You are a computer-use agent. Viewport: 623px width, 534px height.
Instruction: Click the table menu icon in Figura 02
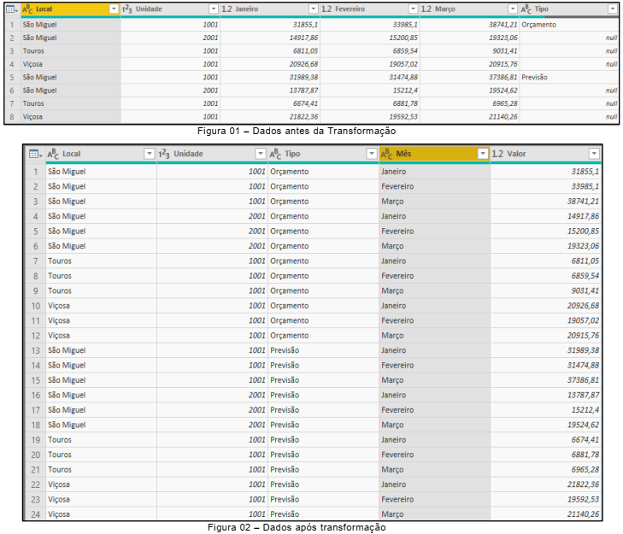click(x=34, y=154)
